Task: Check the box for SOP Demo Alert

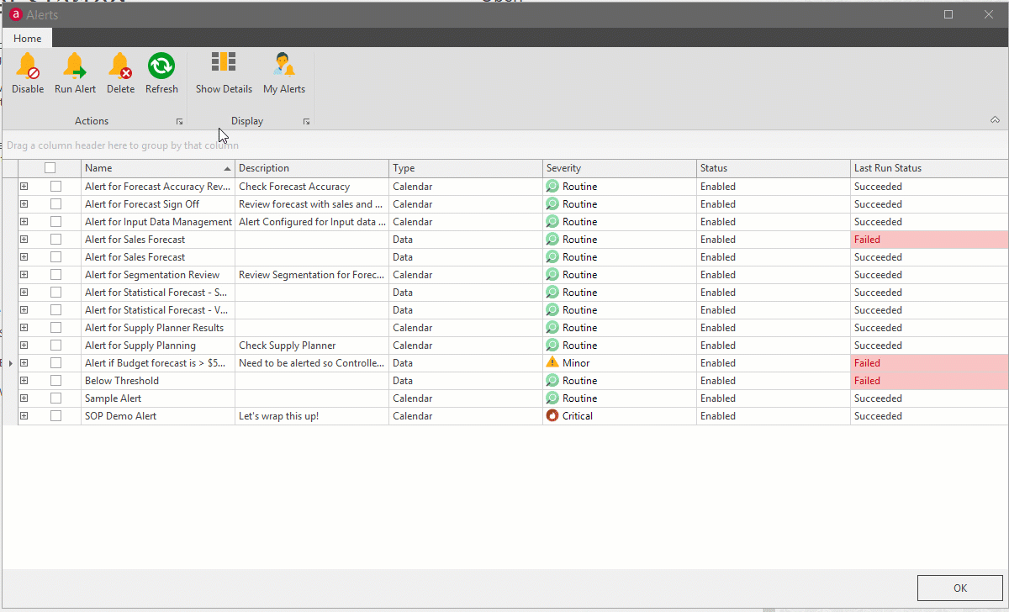Action: click(55, 416)
